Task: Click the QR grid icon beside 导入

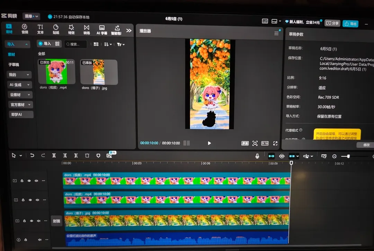Action: pyautogui.click(x=57, y=44)
